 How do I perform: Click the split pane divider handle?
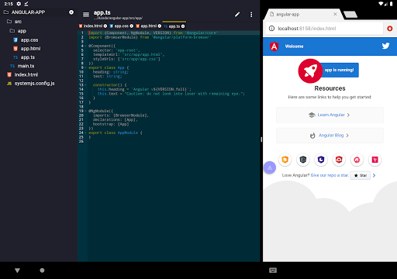click(261, 139)
